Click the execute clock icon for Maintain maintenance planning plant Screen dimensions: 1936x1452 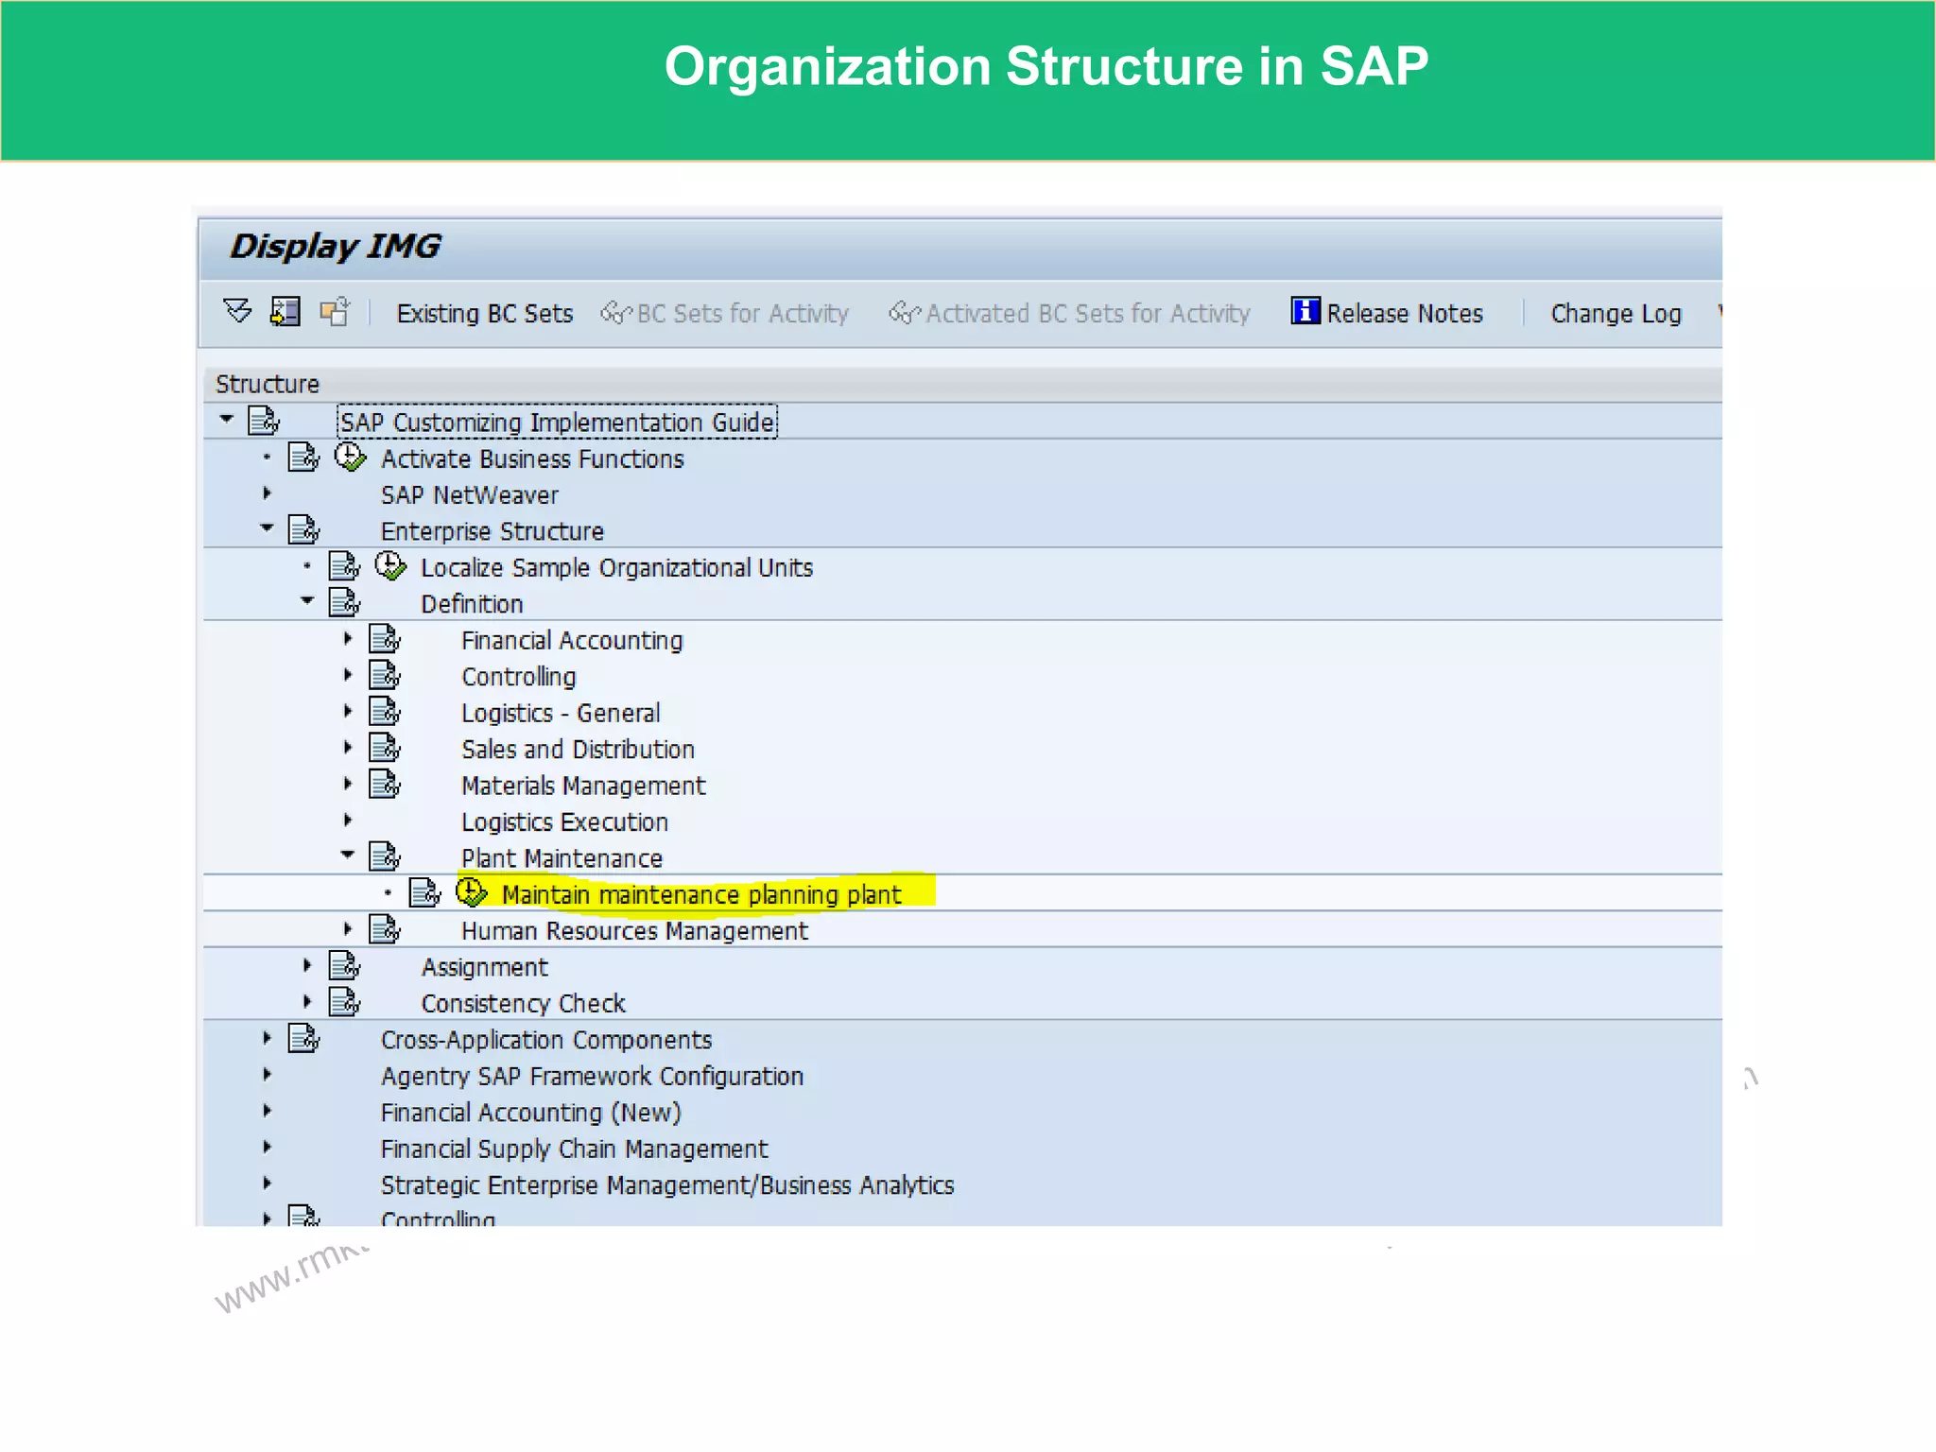471,892
